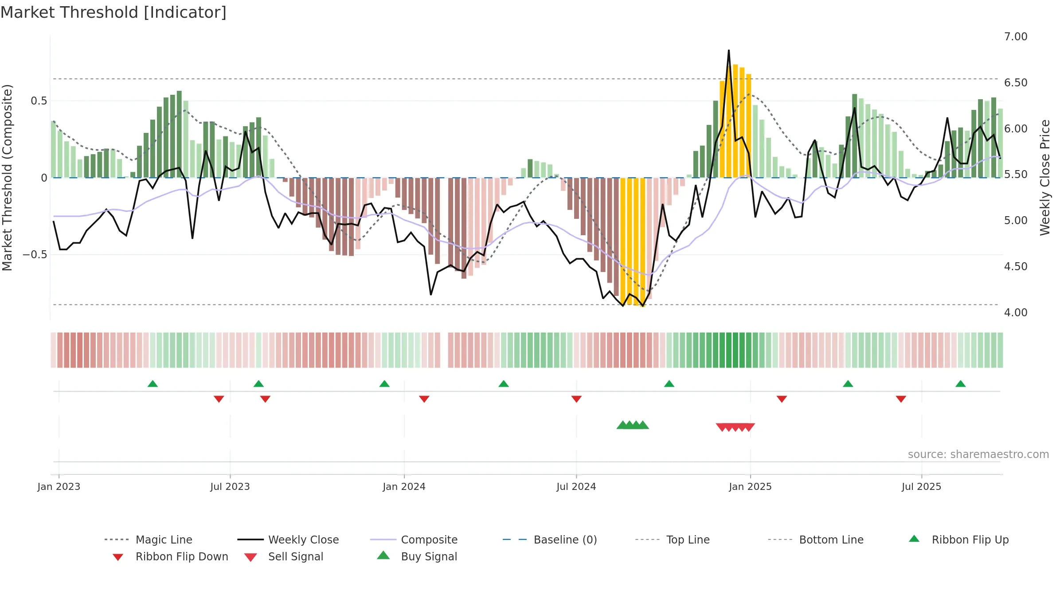Click the 6.50 price axis tick
The width and height of the screenshot is (1064, 598).
pos(1016,83)
